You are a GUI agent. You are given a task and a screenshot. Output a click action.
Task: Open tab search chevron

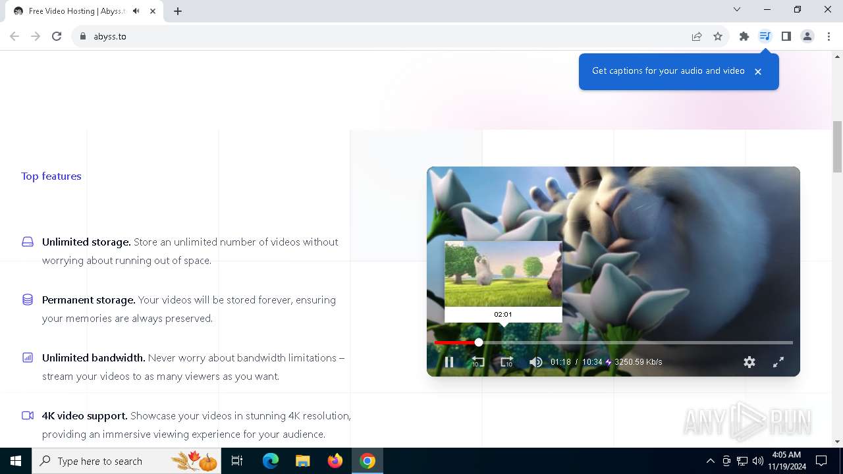tap(737, 9)
